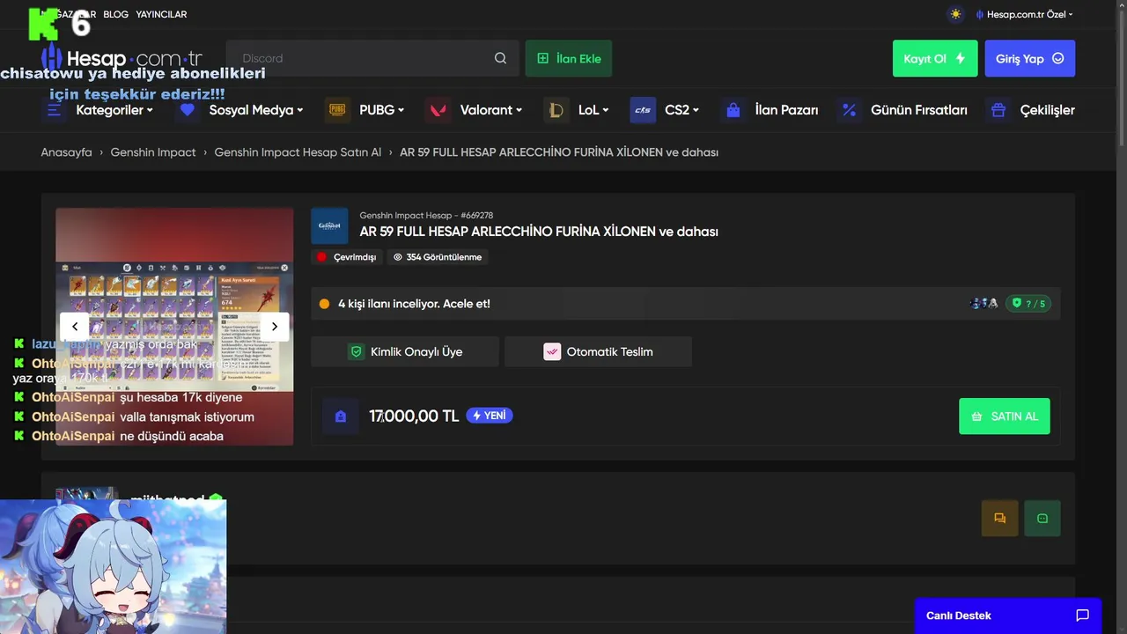
Task: Click the Kayıt Ol button
Action: pyautogui.click(x=935, y=58)
